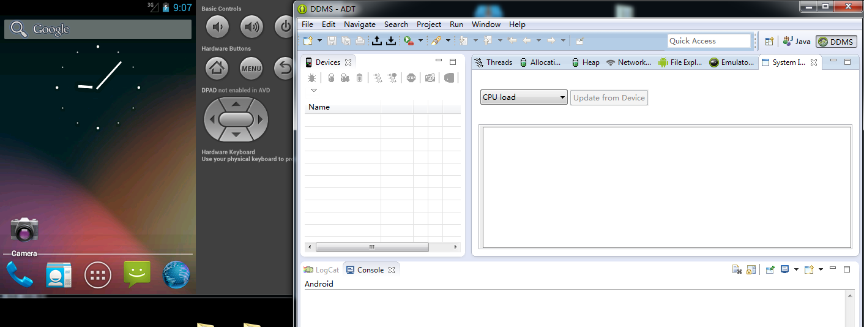Expand the Search flashlight dropdown arrow
864x327 pixels.
click(448, 40)
